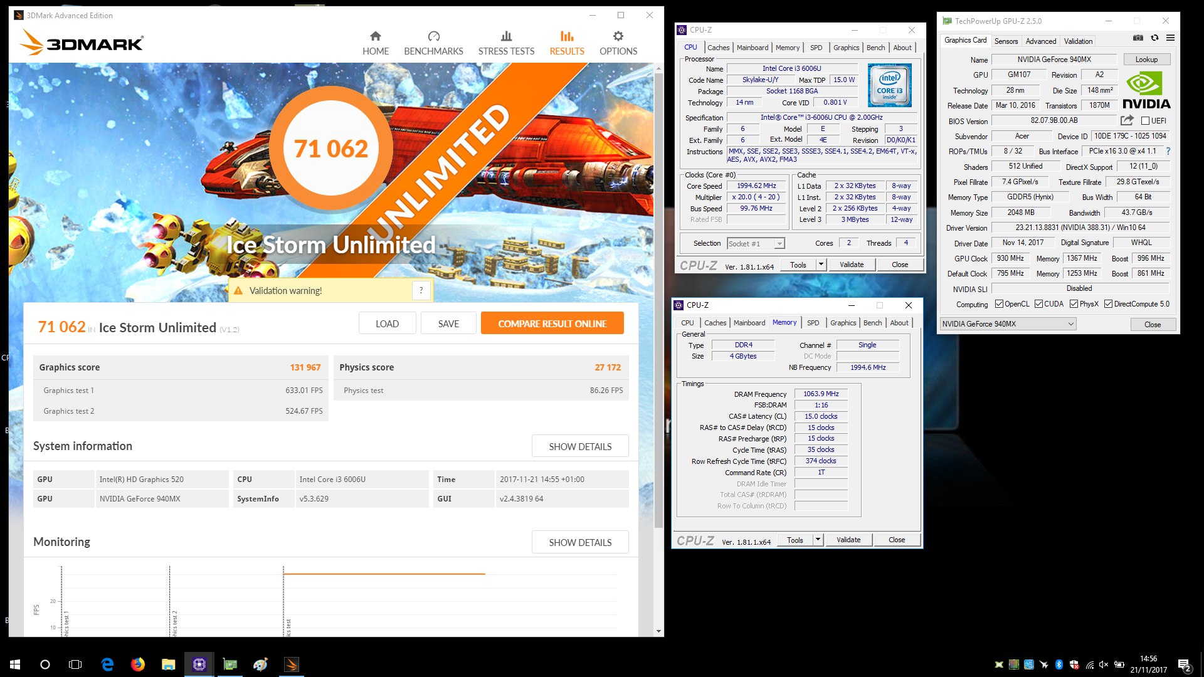
Task: Open the Sensors tab in GPU-Z
Action: [x=1006, y=41]
